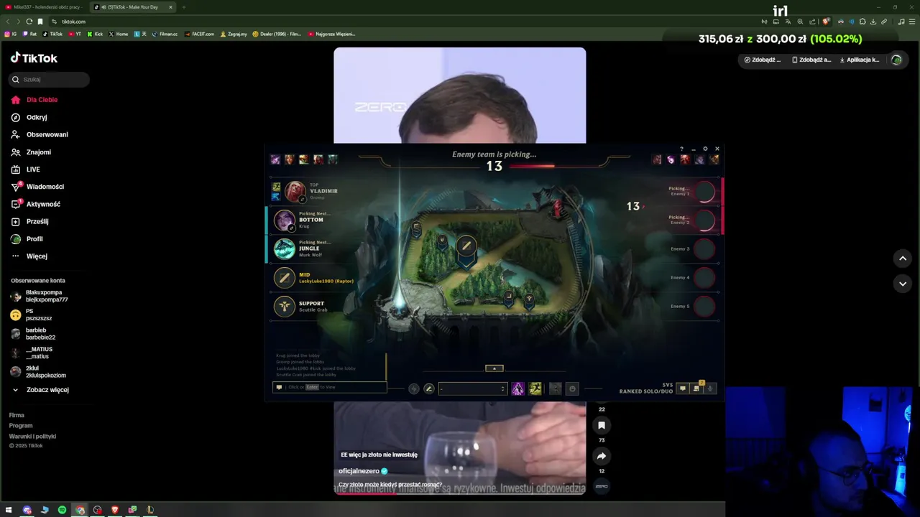Open the Firma footer link
The width and height of the screenshot is (920, 517).
coord(17,415)
